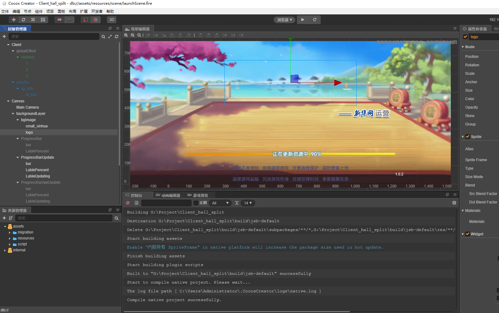499x313 pixels.
Task: Select the script folder
Action: [x=22, y=244]
